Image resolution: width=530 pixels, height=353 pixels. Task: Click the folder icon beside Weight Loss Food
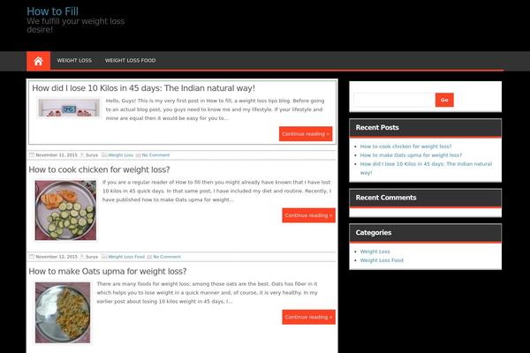point(104,257)
